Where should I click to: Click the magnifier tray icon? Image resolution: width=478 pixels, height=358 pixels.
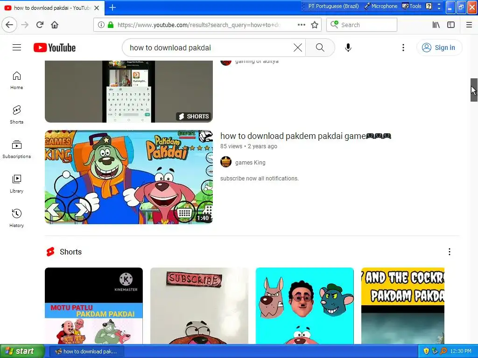point(443,351)
